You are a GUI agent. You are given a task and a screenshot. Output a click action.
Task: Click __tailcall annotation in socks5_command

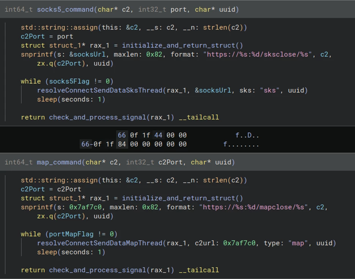pyautogui.click(x=199, y=117)
